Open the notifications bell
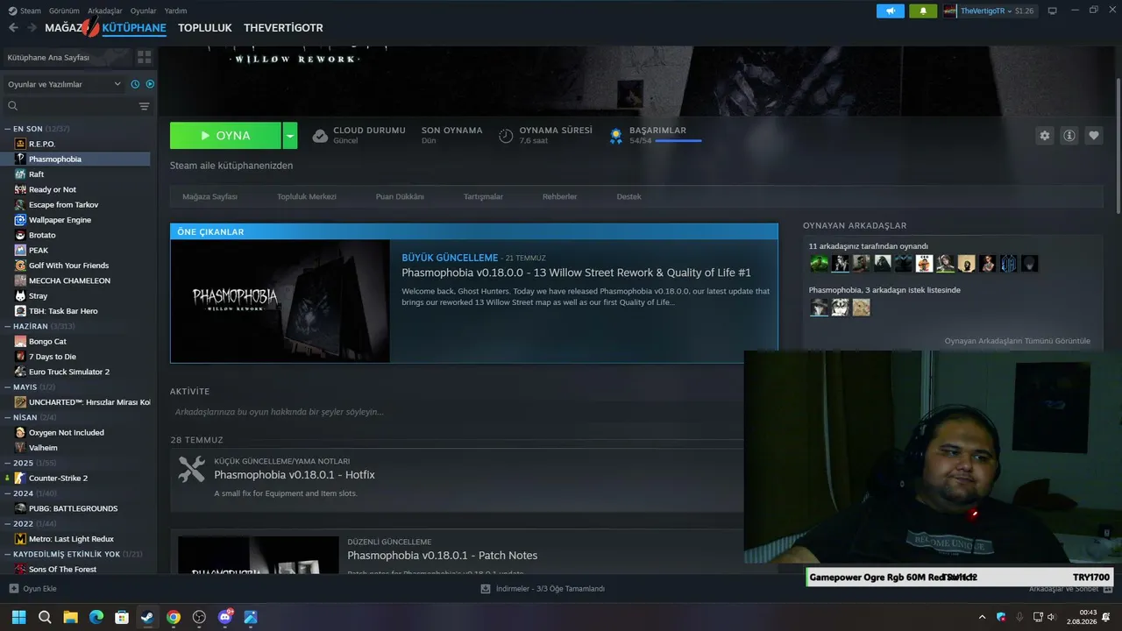1122x631 pixels. (923, 11)
